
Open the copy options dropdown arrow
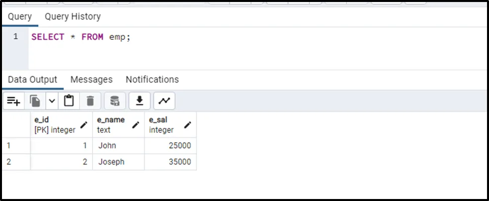[52, 101]
